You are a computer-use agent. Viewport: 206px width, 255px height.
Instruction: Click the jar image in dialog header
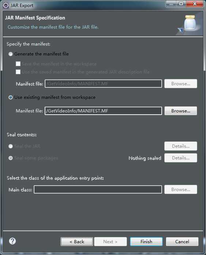coord(190,23)
